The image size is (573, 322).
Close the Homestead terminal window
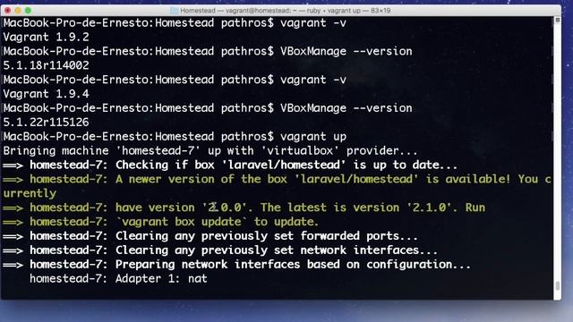point(8,11)
